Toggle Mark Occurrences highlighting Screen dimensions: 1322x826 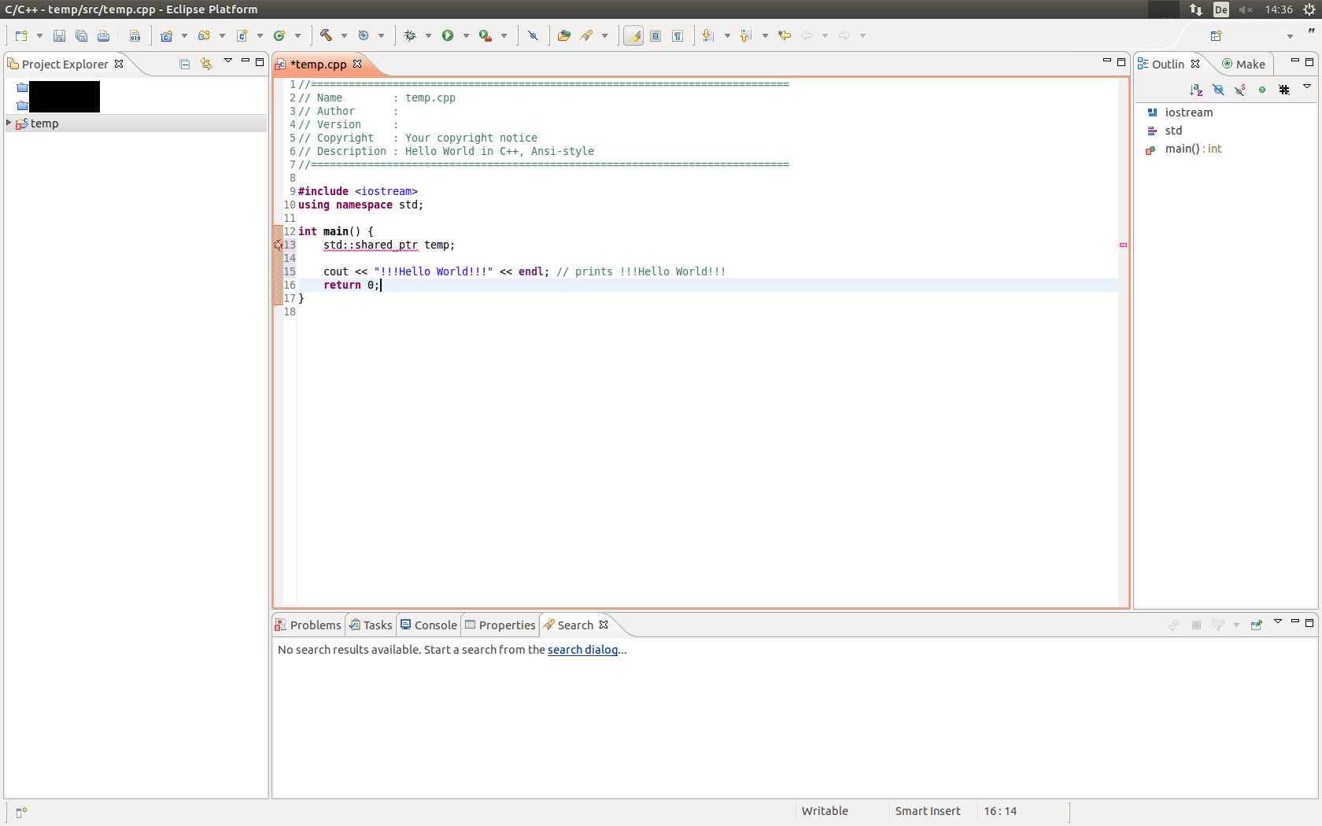[x=633, y=35]
